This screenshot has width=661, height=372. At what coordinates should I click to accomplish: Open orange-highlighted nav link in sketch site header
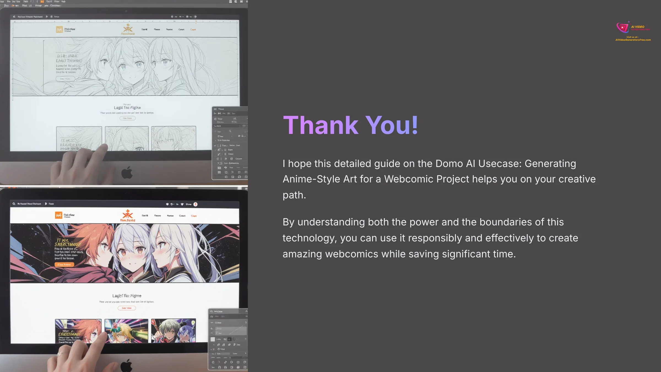click(193, 29)
